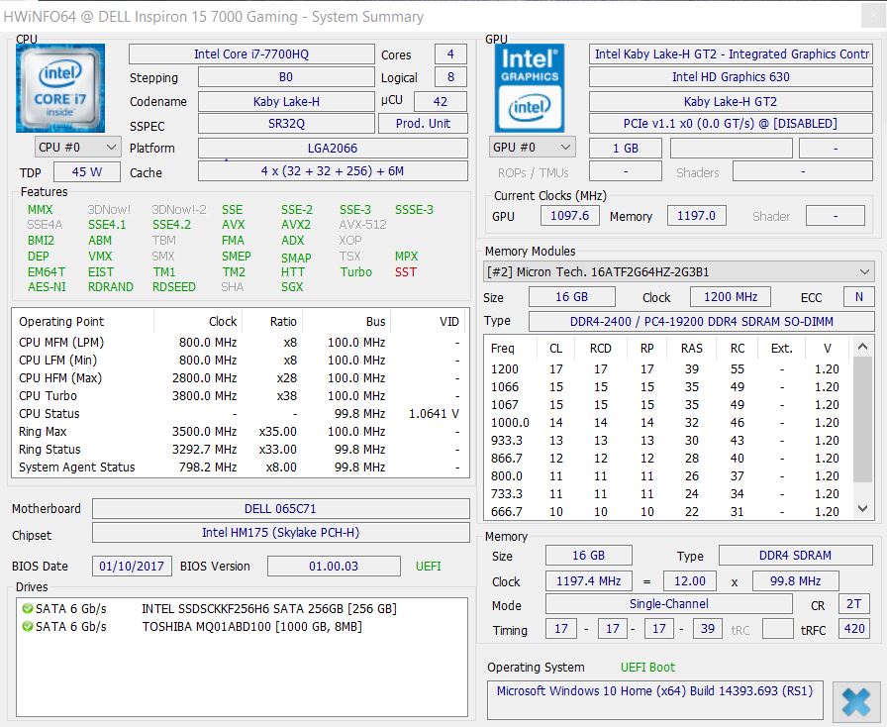
Task: Open the GPU #0 selector dropdown
Action: pos(532,148)
